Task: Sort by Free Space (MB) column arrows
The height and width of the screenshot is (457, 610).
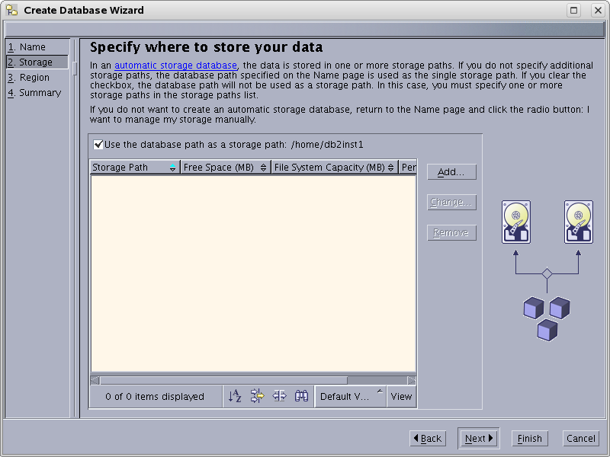Action: pos(263,168)
